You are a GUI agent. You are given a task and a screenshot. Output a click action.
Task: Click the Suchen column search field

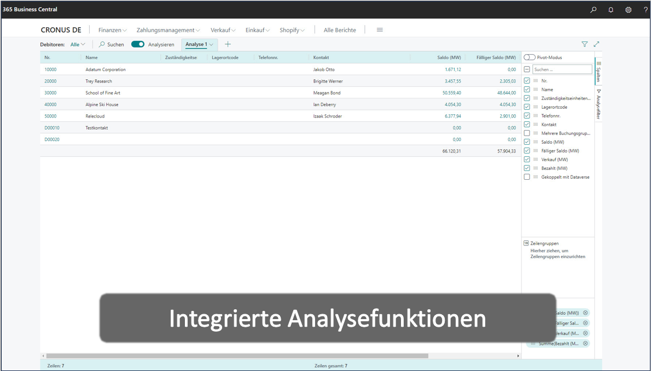pyautogui.click(x=562, y=69)
